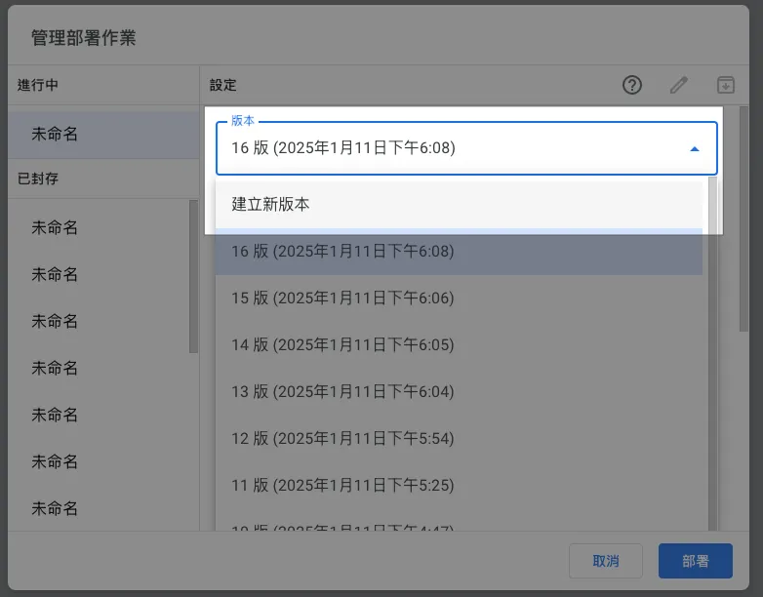Open the help question mark icon

(632, 85)
